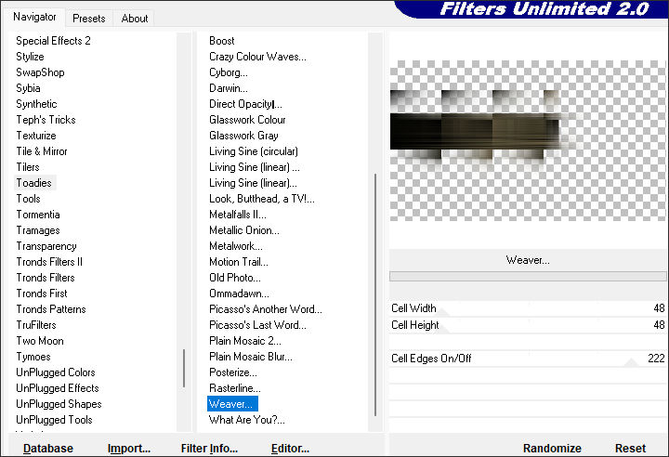
Task: Choose the Tramages filter category
Action: (38, 230)
